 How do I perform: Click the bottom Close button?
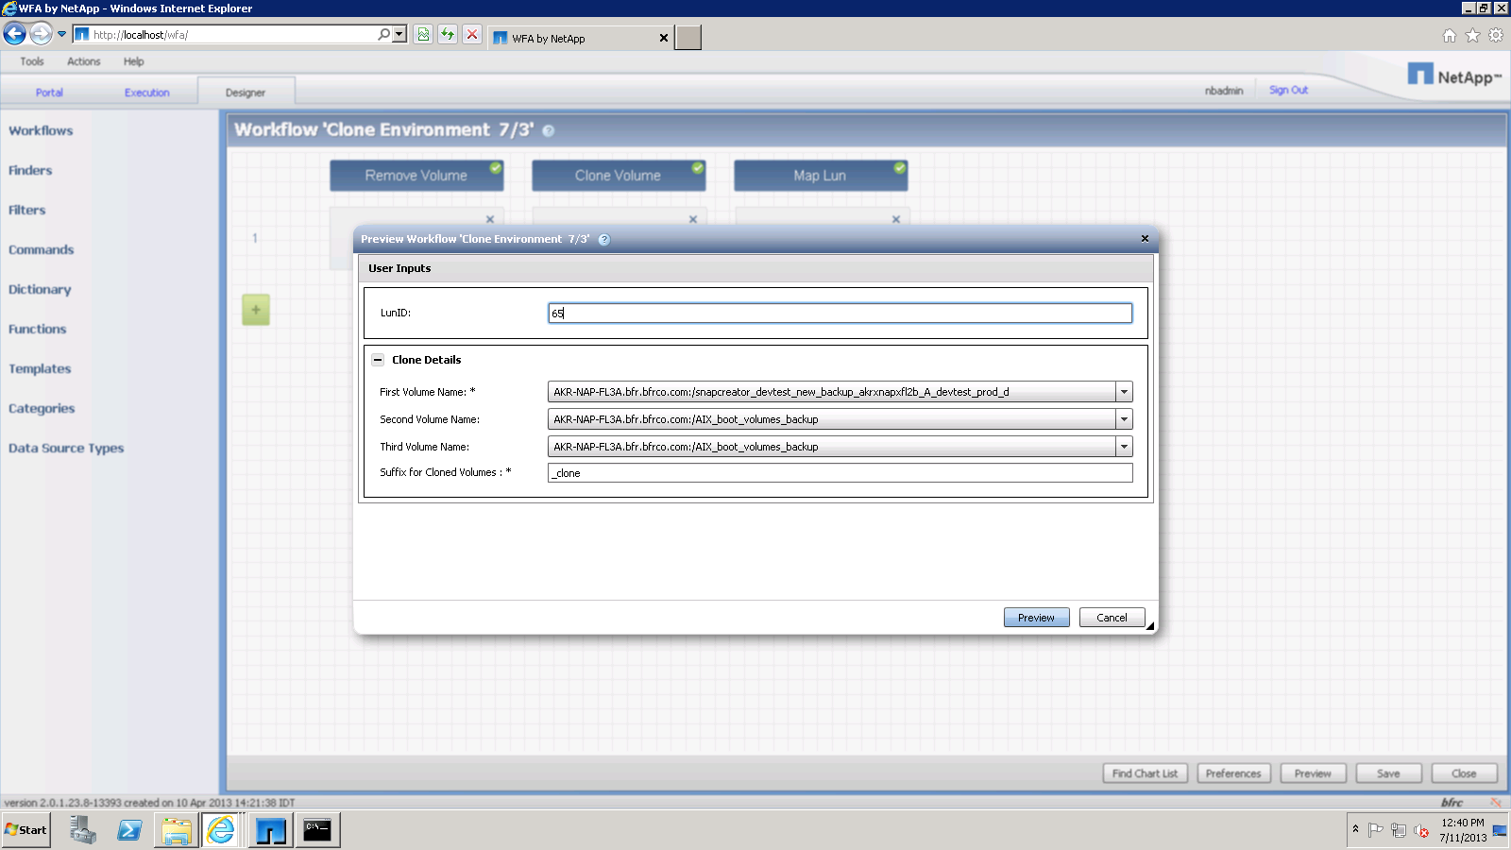[x=1464, y=773]
